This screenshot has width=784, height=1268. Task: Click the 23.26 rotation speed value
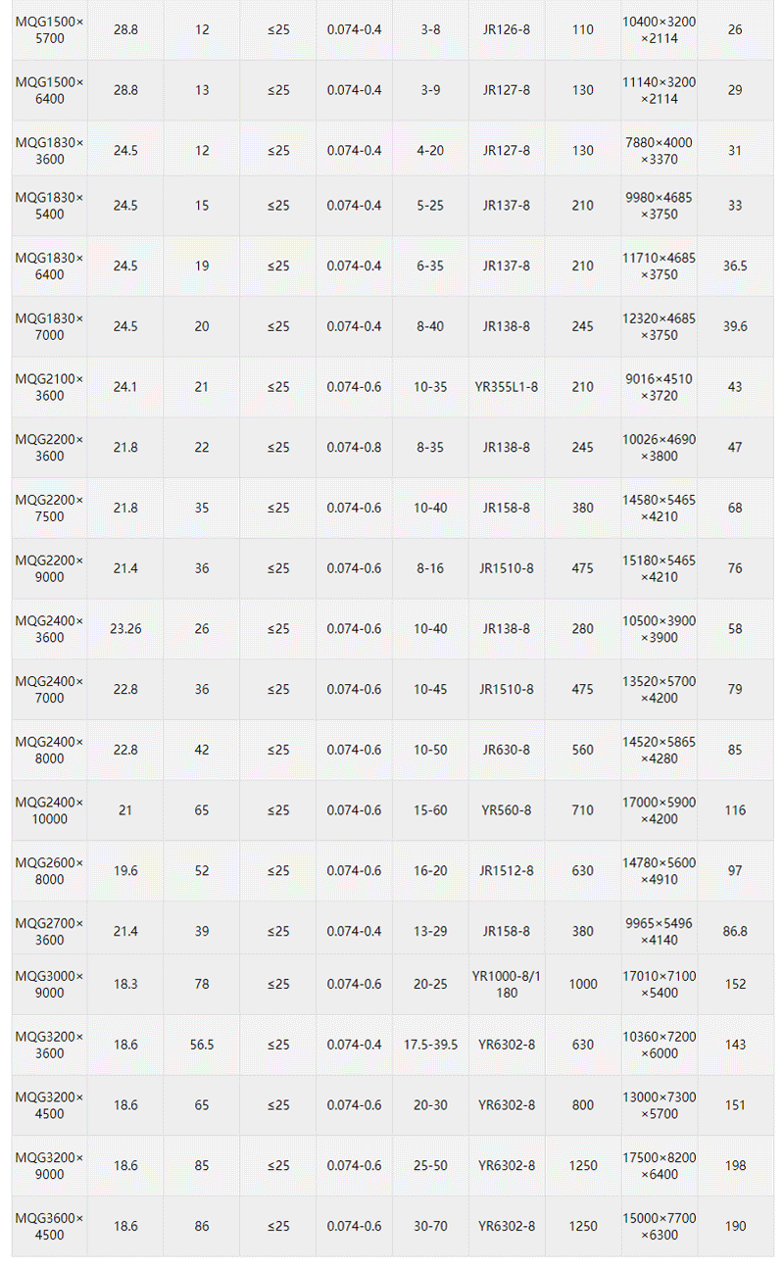point(125,628)
